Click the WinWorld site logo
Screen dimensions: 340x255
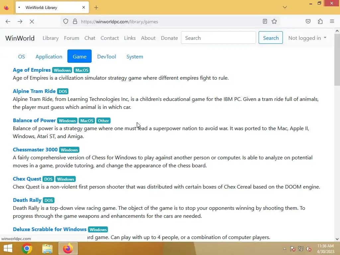click(20, 38)
